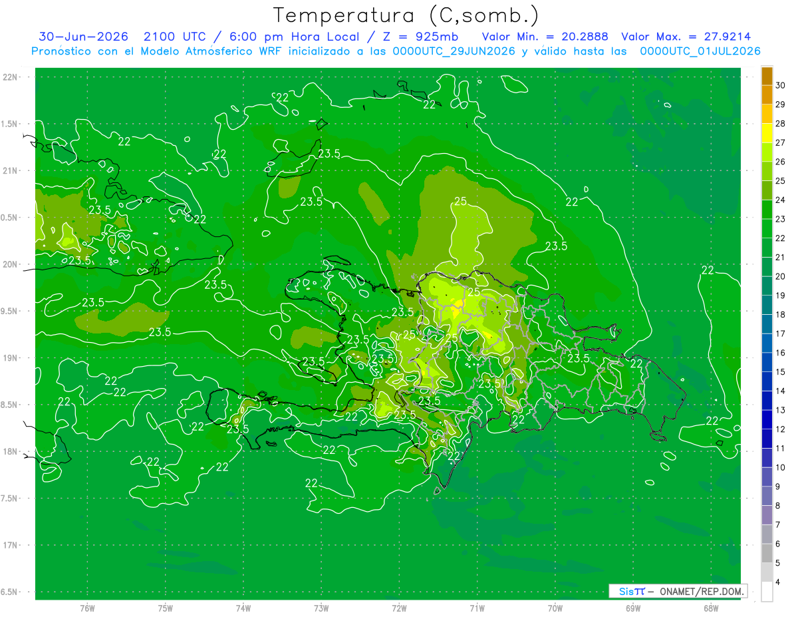Click the '76W' longitude axis label
This screenshot has width=798, height=617.
coord(87,608)
